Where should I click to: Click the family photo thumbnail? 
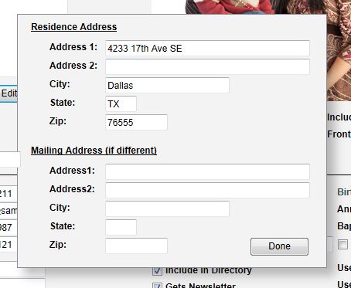click(x=268, y=7)
